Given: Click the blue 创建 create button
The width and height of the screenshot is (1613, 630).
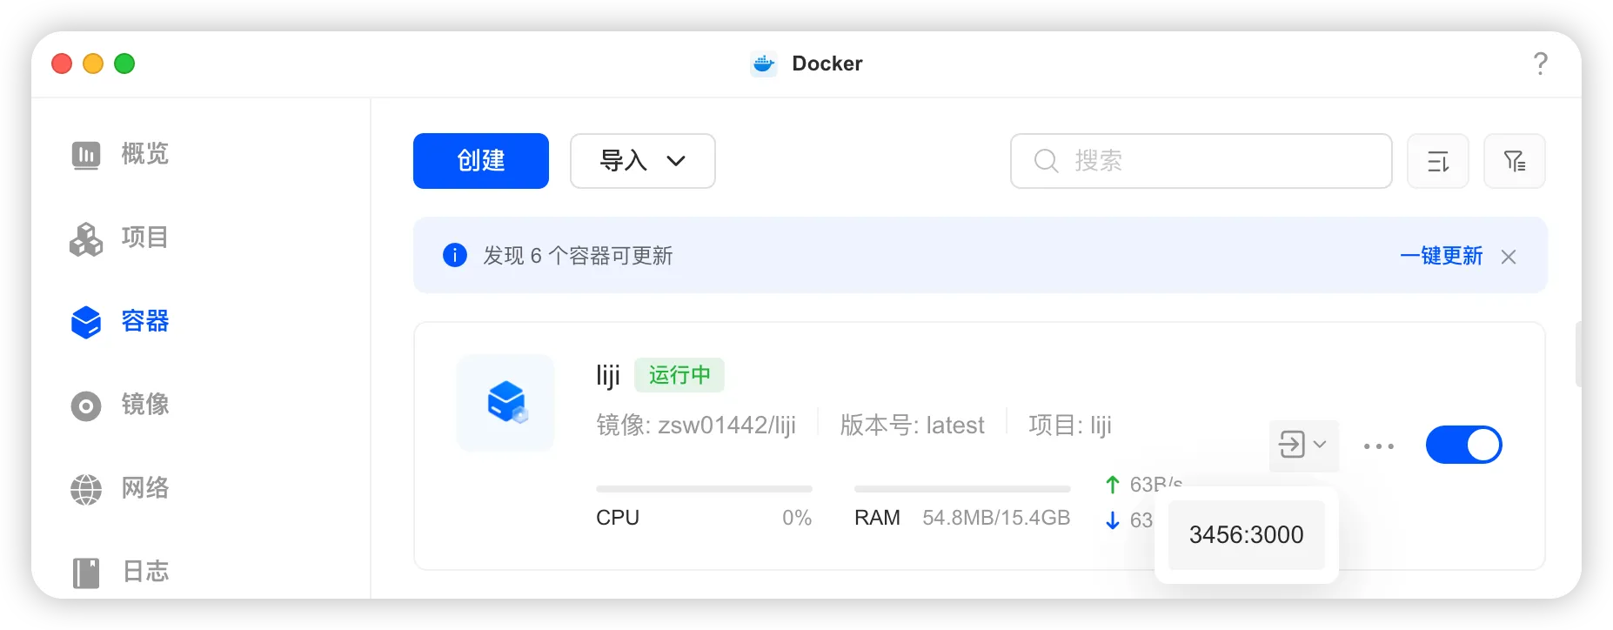Looking at the screenshot, I should point(481,161).
